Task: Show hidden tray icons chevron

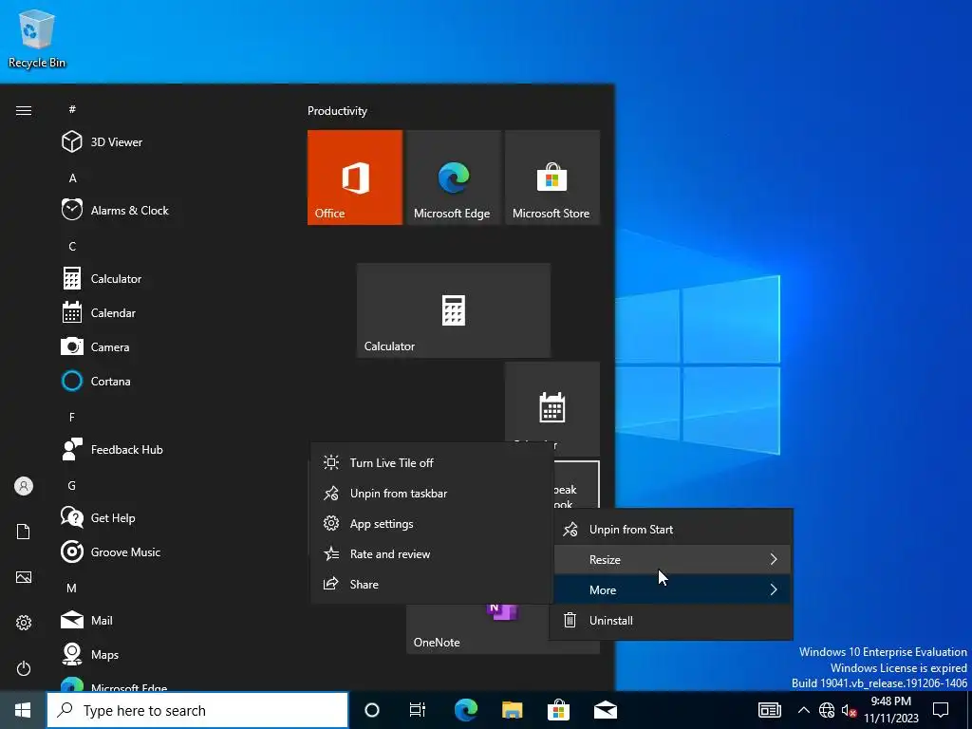Action: click(803, 710)
